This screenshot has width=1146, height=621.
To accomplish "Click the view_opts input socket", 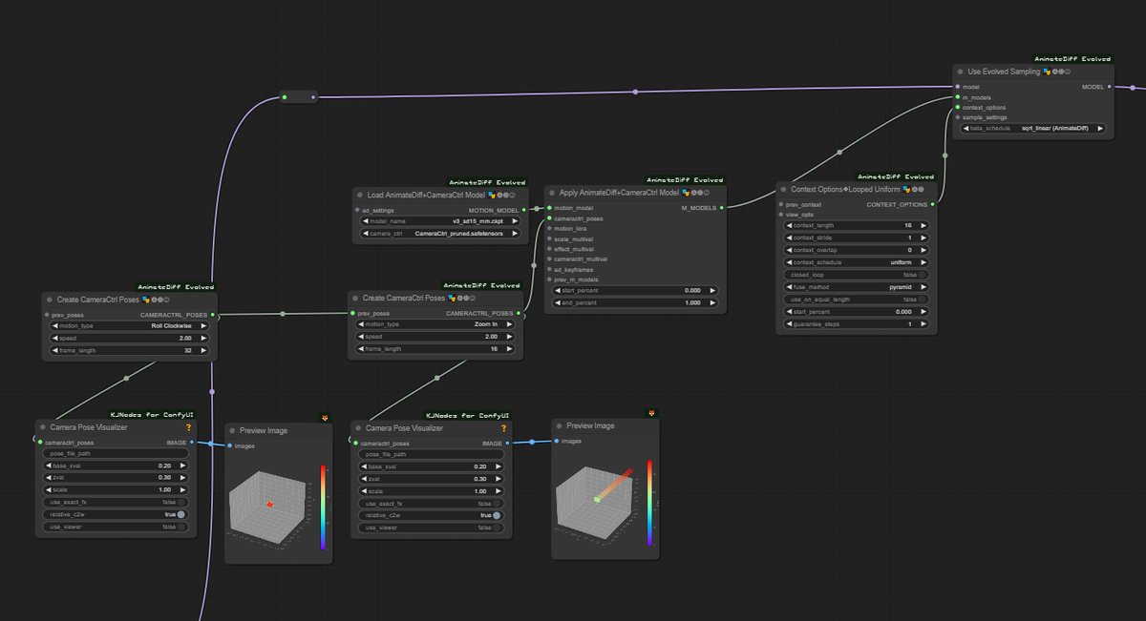I will 780,215.
